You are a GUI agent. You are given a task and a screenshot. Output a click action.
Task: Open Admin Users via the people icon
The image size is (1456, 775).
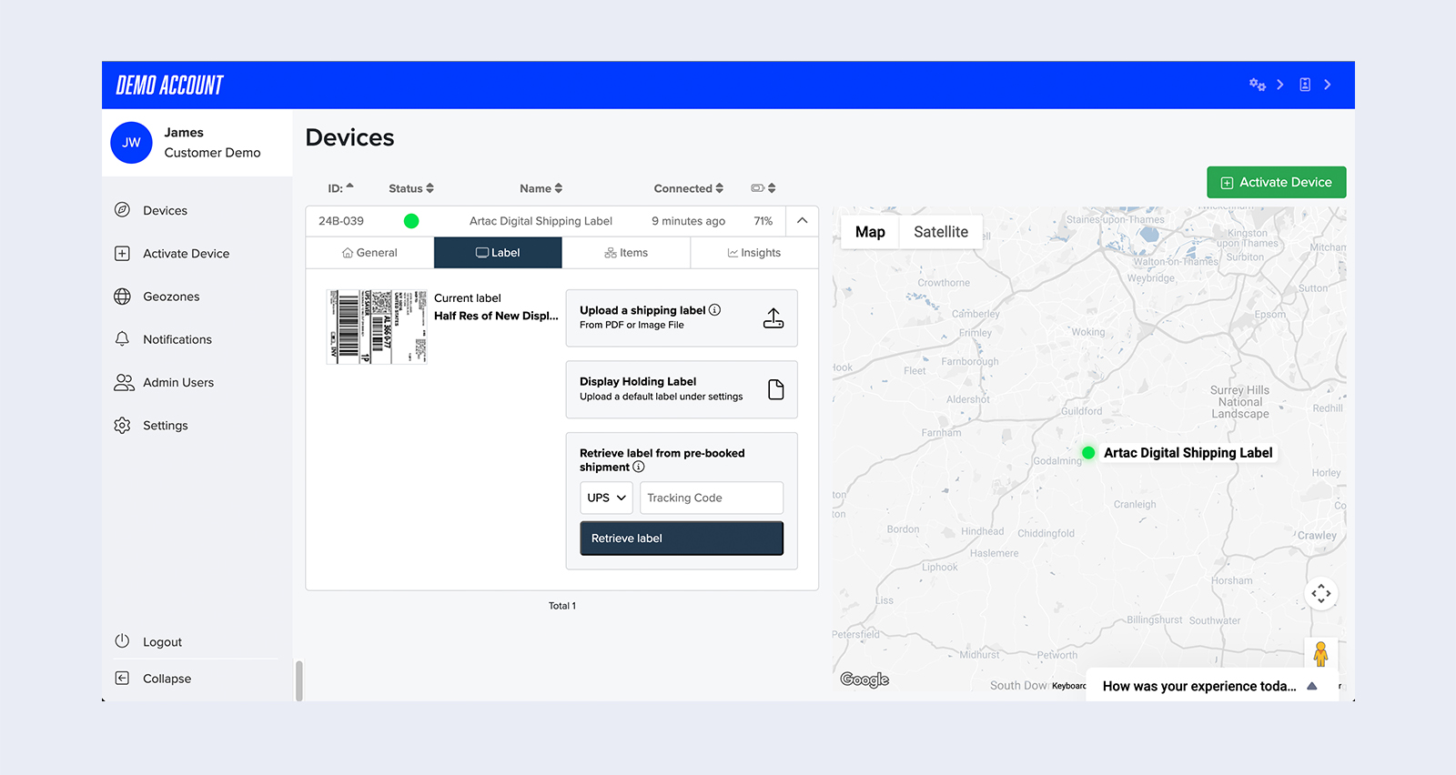pos(124,382)
